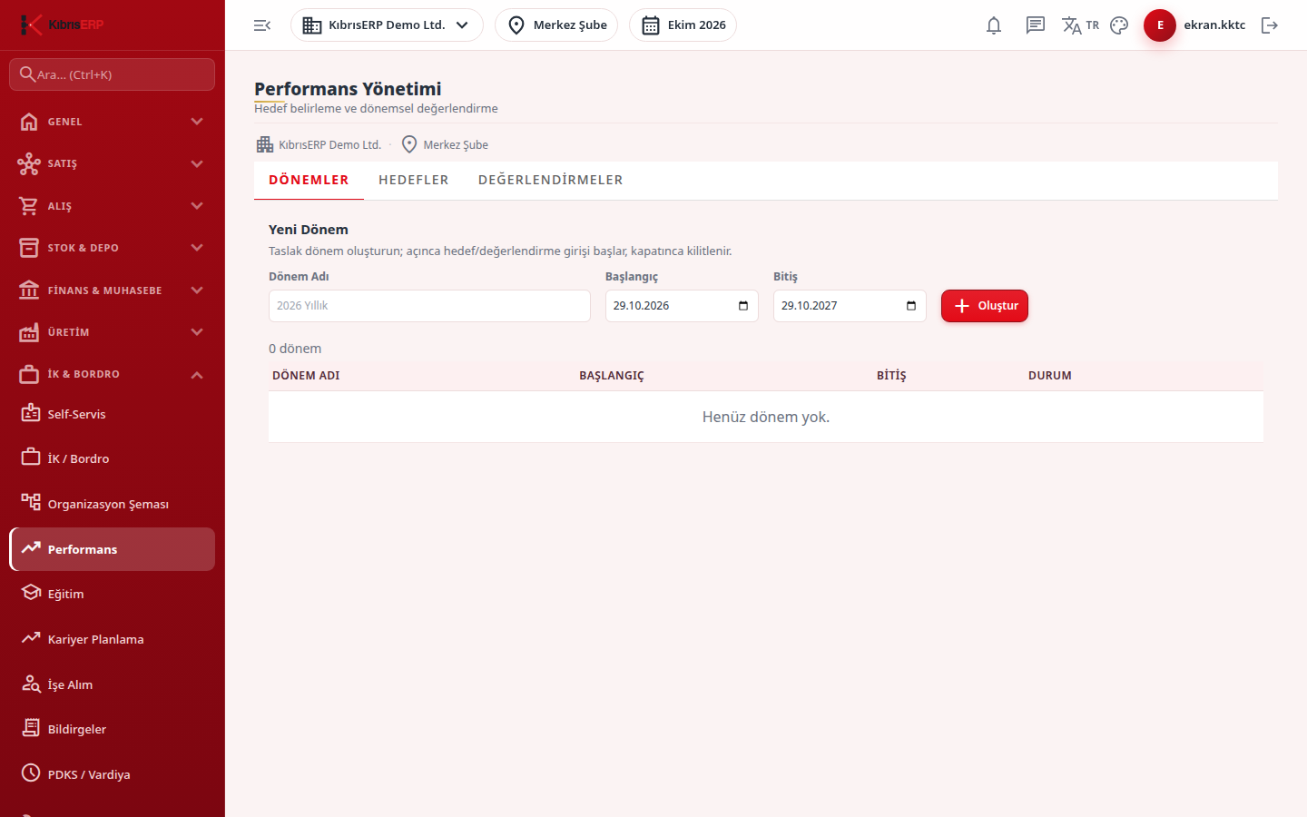Viewport: 1307px width, 817px height.
Task: Click the user avatar E
Action: pyautogui.click(x=1160, y=25)
